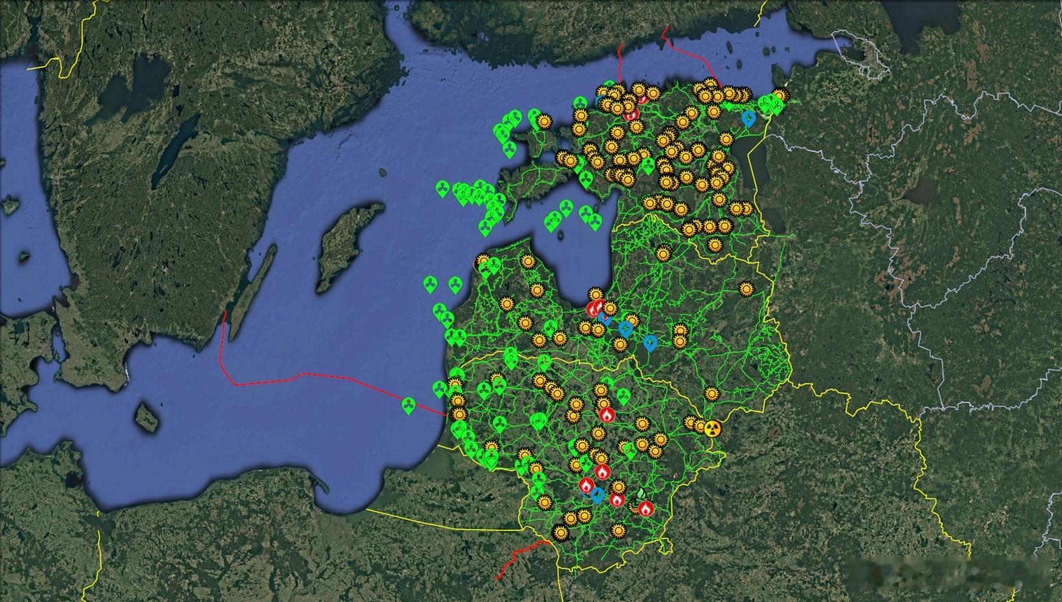Open the wind pin on the red undersea cable
The width and height of the screenshot is (1062, 602).
(x=408, y=406)
